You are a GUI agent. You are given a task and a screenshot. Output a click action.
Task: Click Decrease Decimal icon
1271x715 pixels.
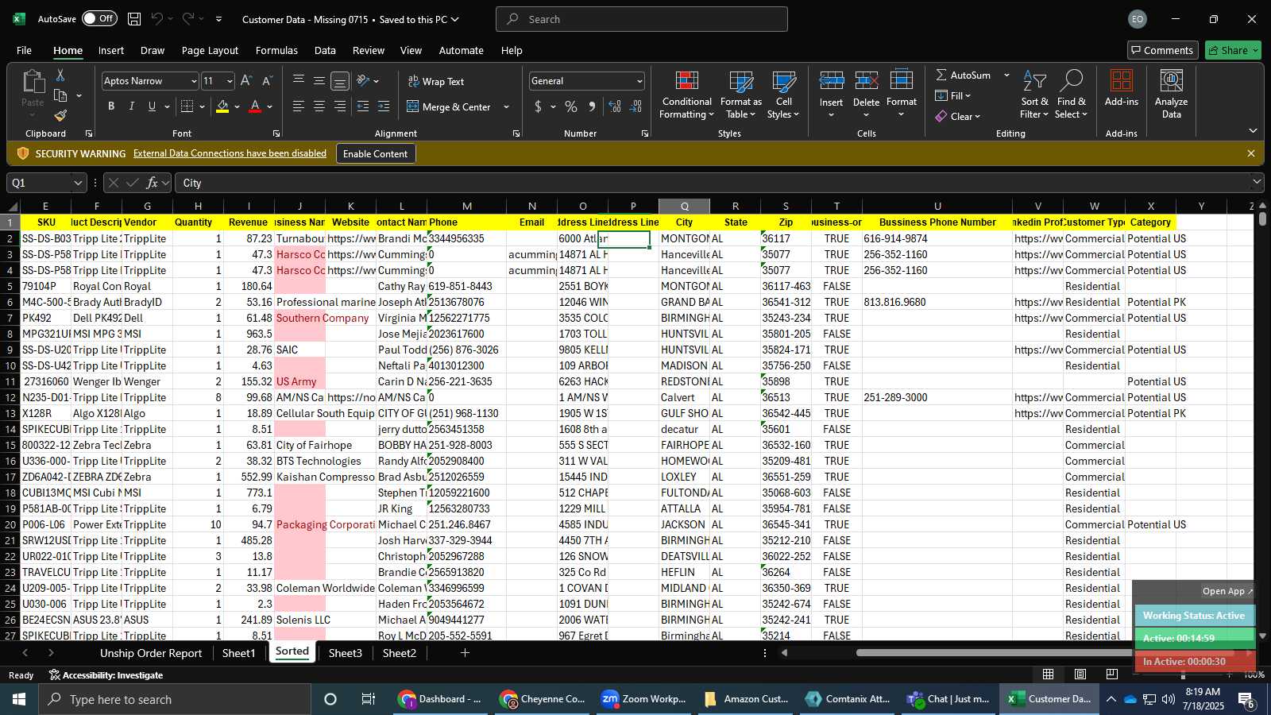point(635,106)
